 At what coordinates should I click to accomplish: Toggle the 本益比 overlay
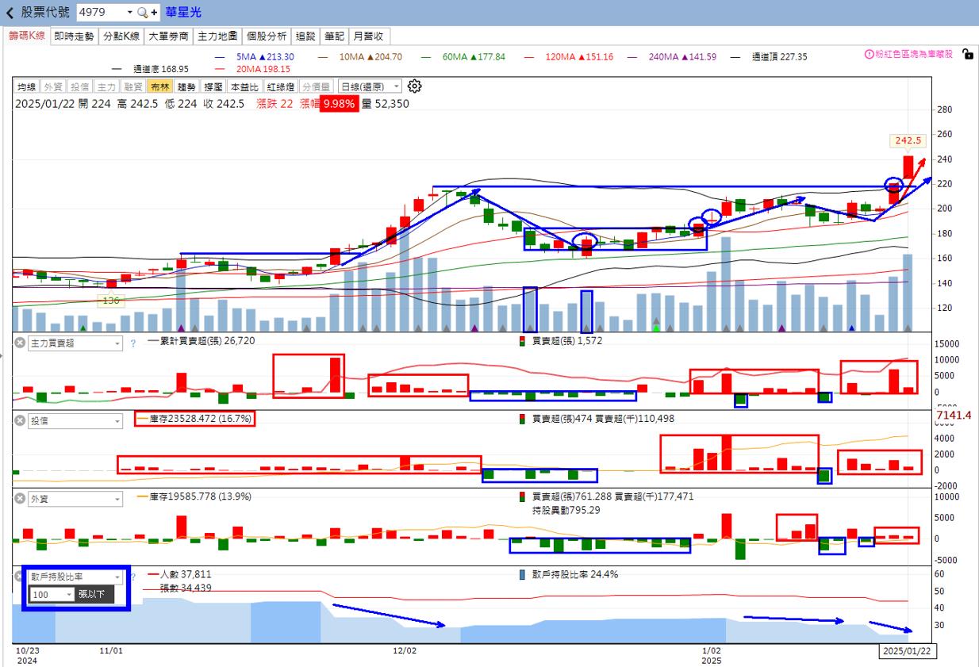point(244,87)
